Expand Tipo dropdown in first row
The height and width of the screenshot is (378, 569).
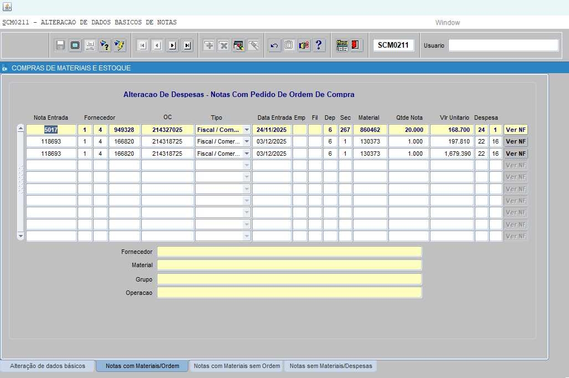[247, 130]
